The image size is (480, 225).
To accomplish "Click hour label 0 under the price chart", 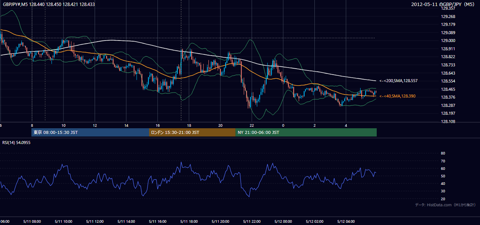I will (283, 125).
